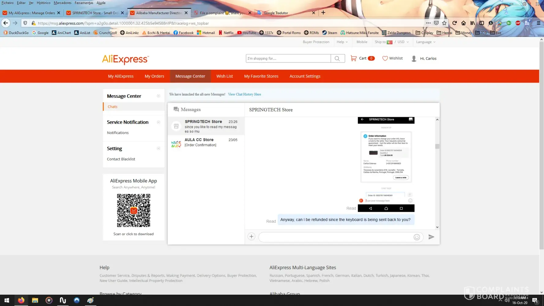The image size is (544, 306).
Task: Click the Wishlist heart icon
Action: click(385, 58)
